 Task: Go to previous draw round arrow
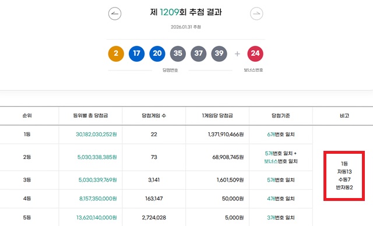click(115, 13)
